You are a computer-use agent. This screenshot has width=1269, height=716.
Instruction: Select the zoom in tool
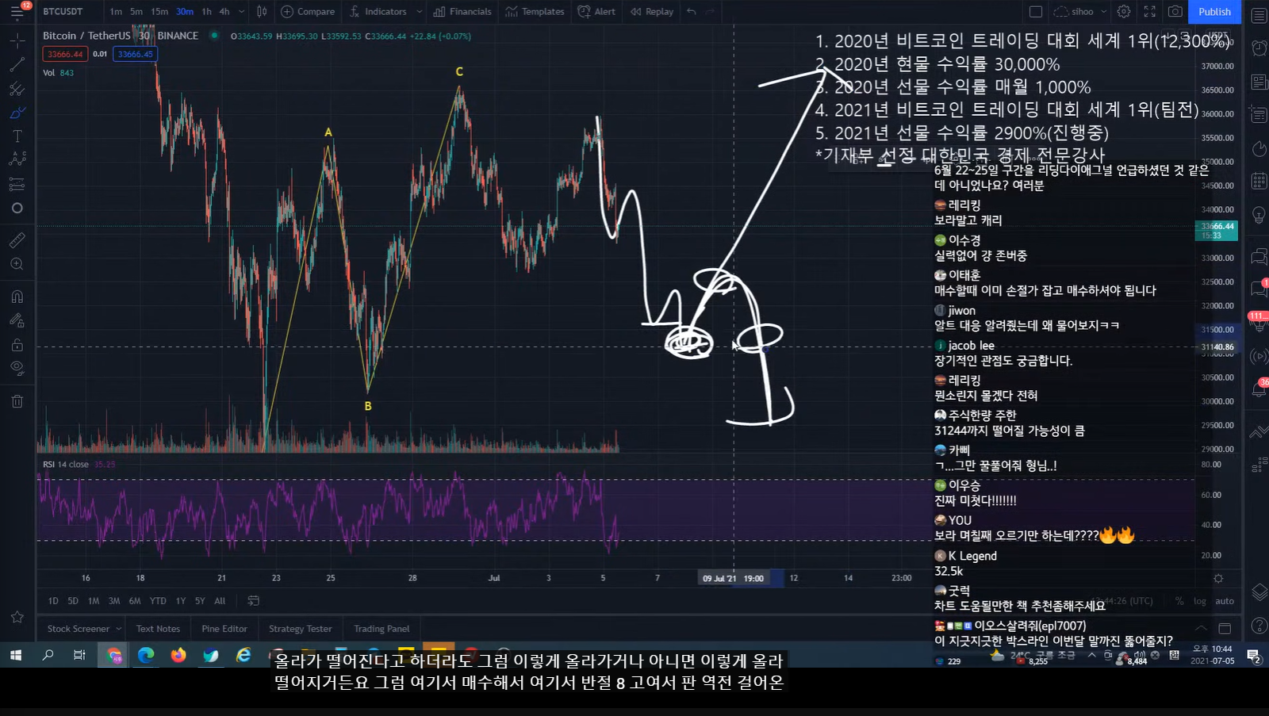coord(17,264)
